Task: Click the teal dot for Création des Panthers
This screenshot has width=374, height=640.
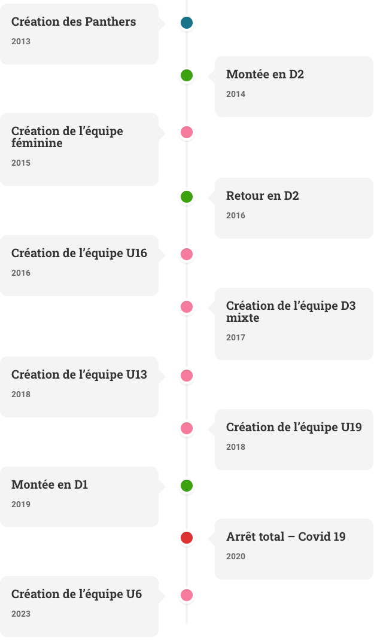Action: 187,23
